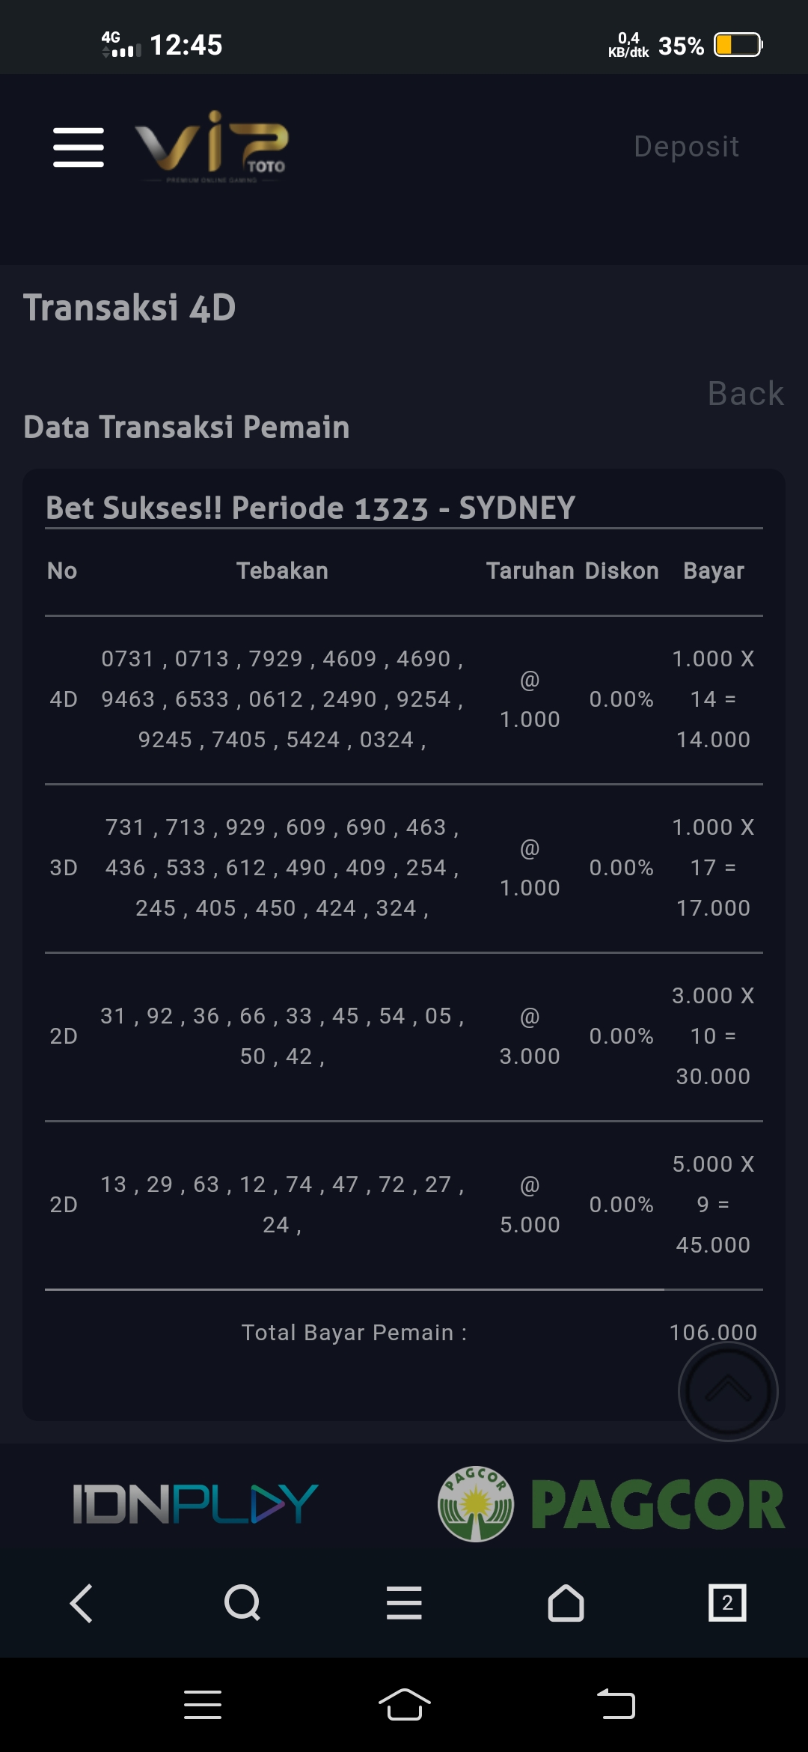This screenshot has width=808, height=1752.
Task: Tap the PAGCOR logo
Action: (611, 1503)
